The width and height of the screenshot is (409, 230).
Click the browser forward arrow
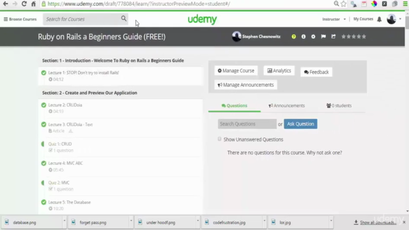(15, 4)
